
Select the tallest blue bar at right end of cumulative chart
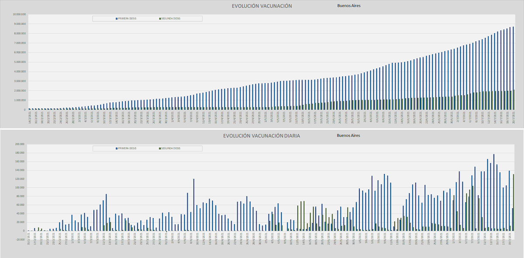[513, 68]
